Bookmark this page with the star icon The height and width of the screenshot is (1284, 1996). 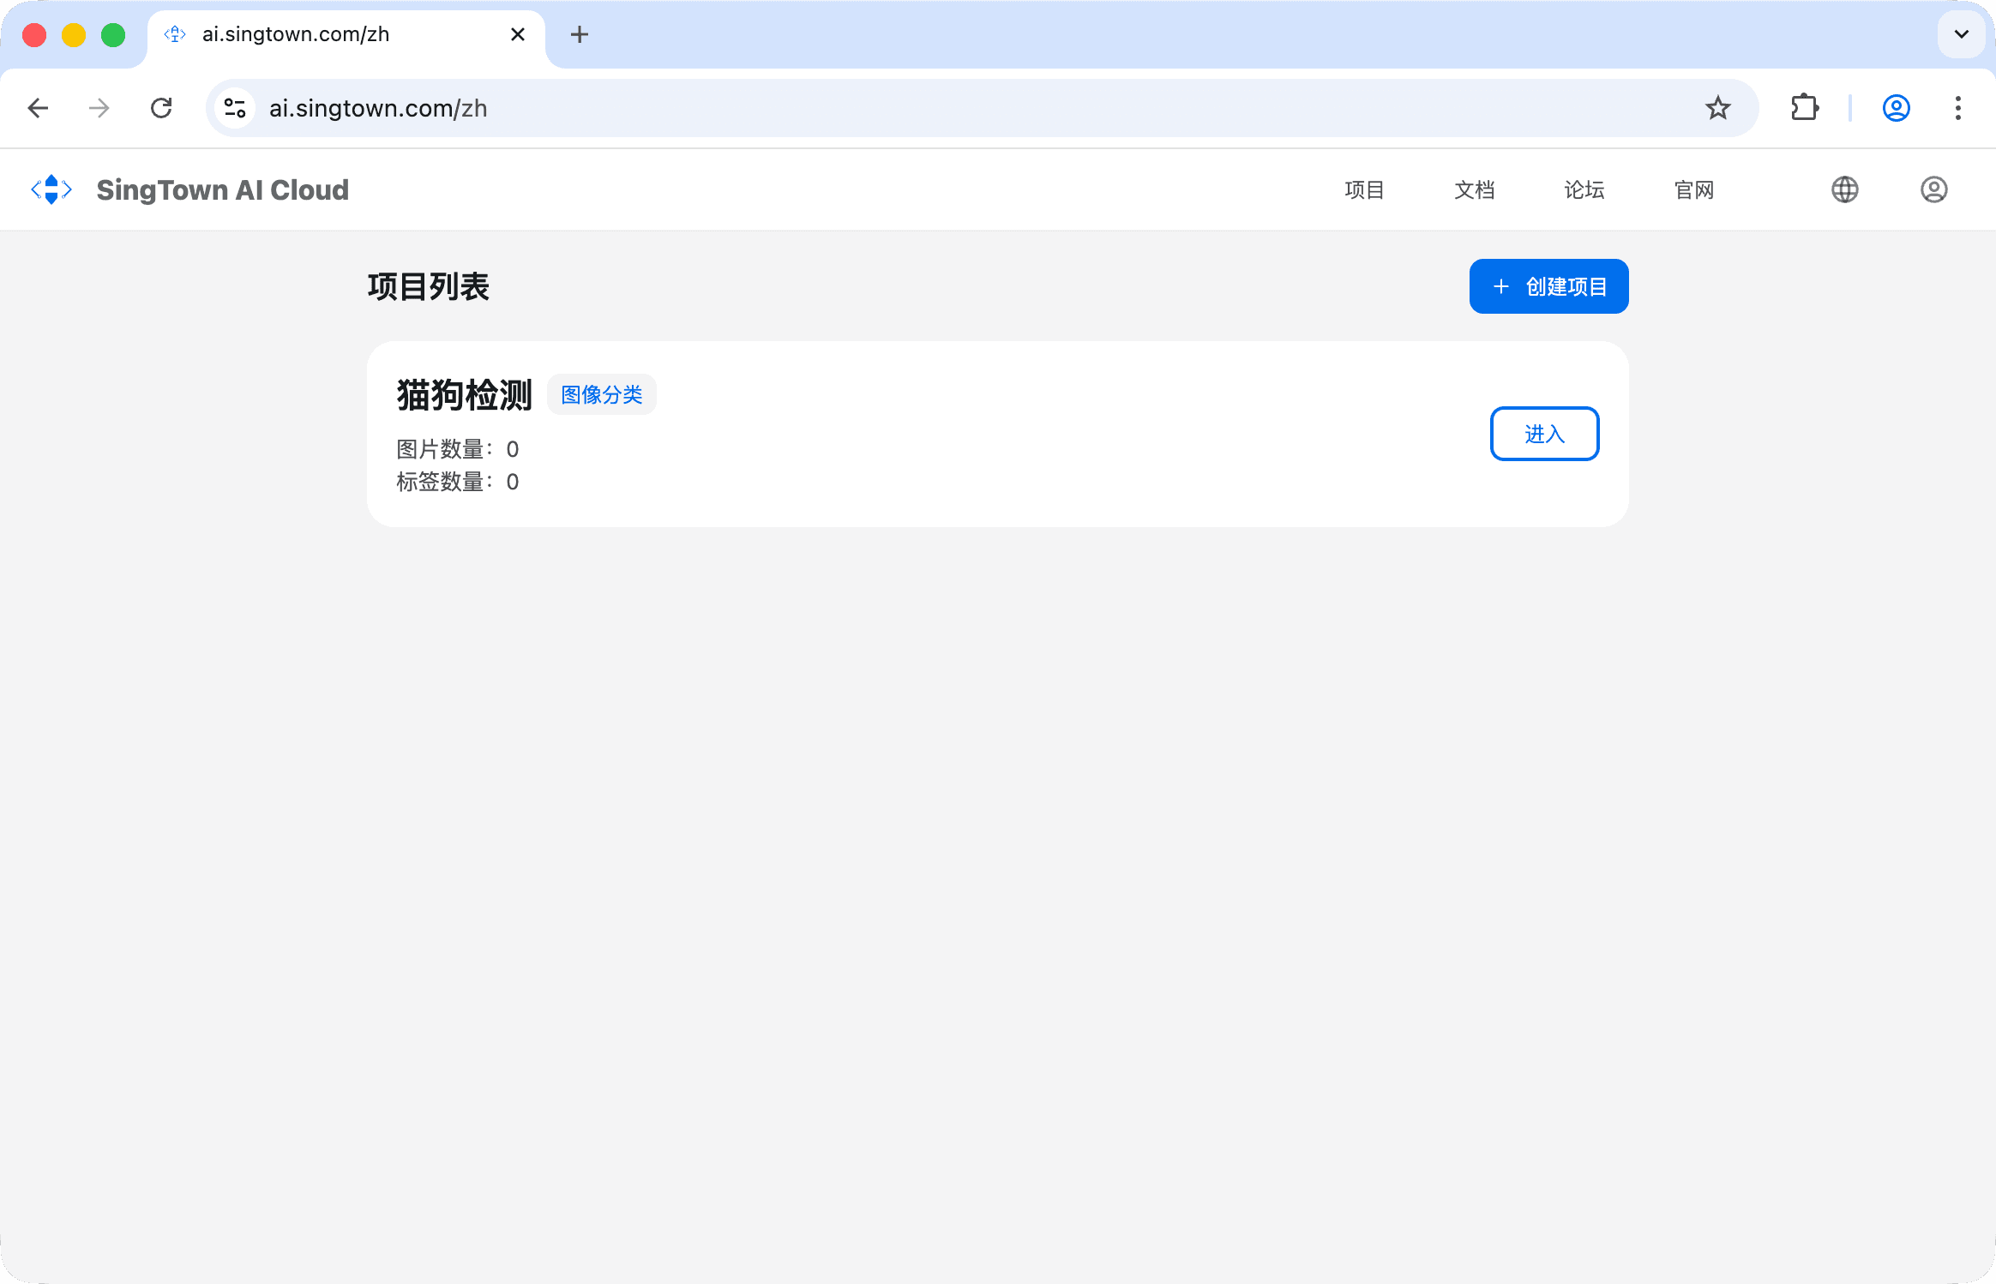[1717, 108]
